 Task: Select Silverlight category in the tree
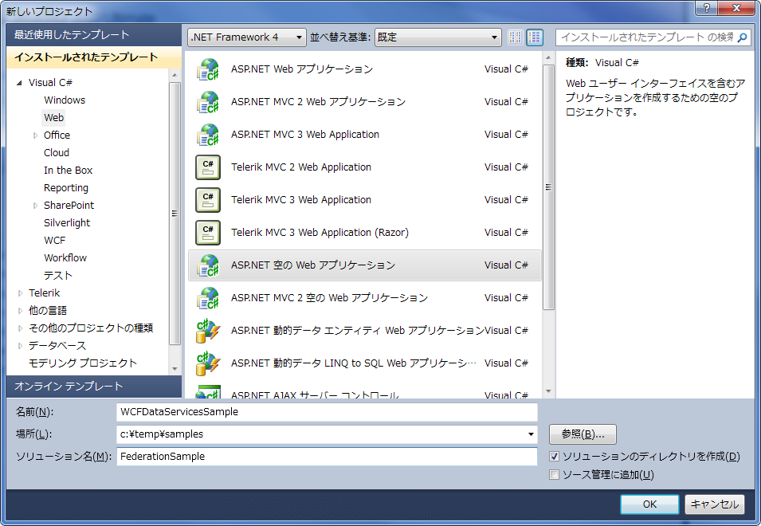(x=67, y=222)
